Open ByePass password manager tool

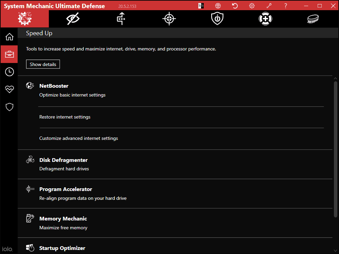(x=121, y=19)
